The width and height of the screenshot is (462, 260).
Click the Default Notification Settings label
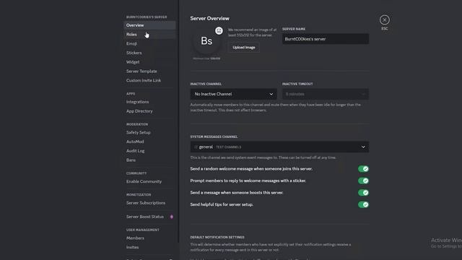pos(217,238)
